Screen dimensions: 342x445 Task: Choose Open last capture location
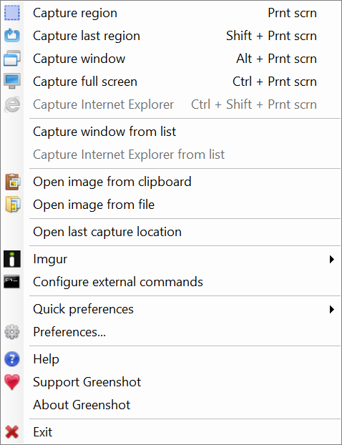tap(107, 232)
